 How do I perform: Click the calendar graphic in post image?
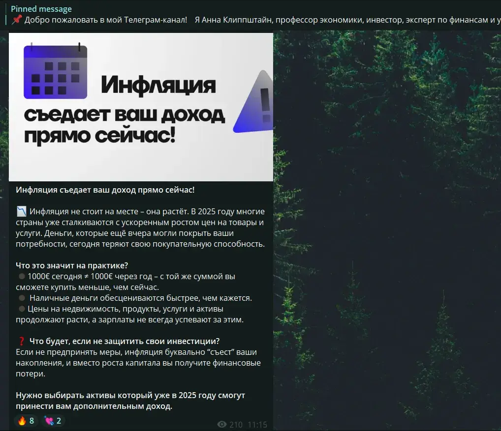pyautogui.click(x=55, y=70)
